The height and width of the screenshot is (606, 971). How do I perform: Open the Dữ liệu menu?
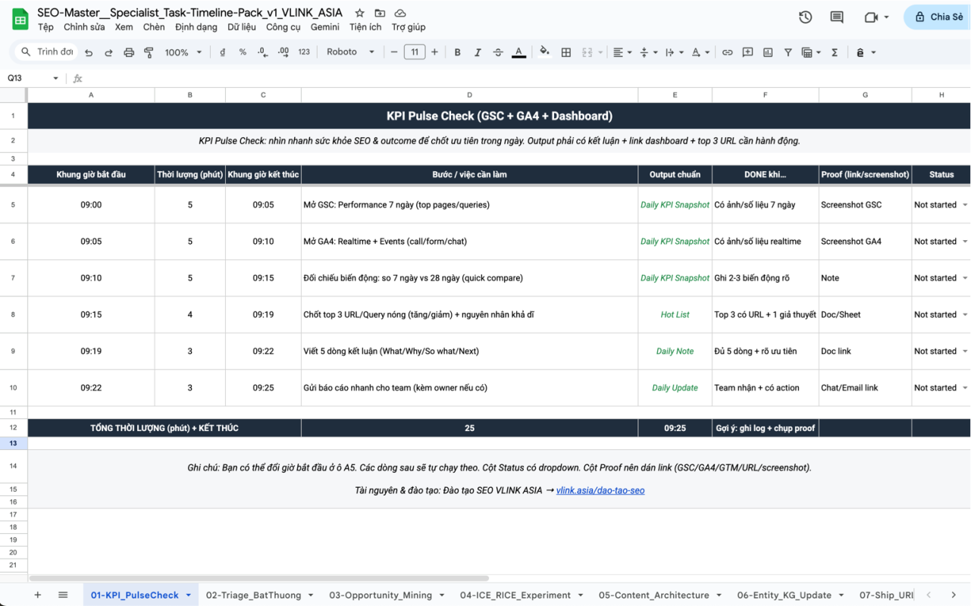pos(242,27)
